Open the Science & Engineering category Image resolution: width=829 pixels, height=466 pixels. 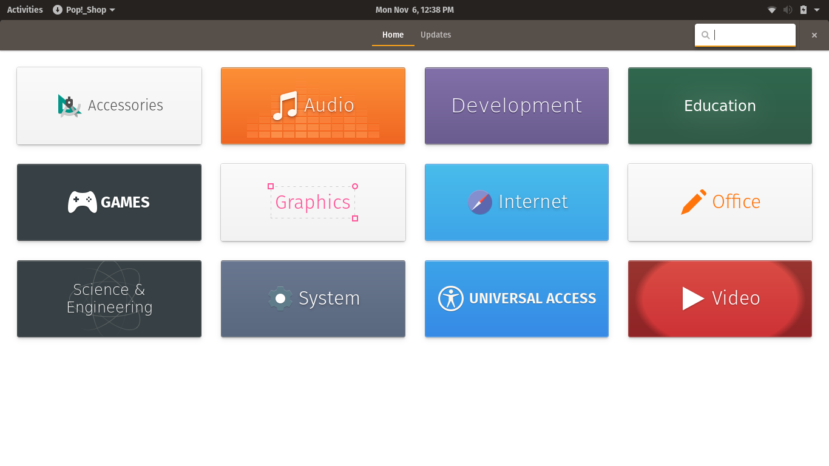(109, 299)
